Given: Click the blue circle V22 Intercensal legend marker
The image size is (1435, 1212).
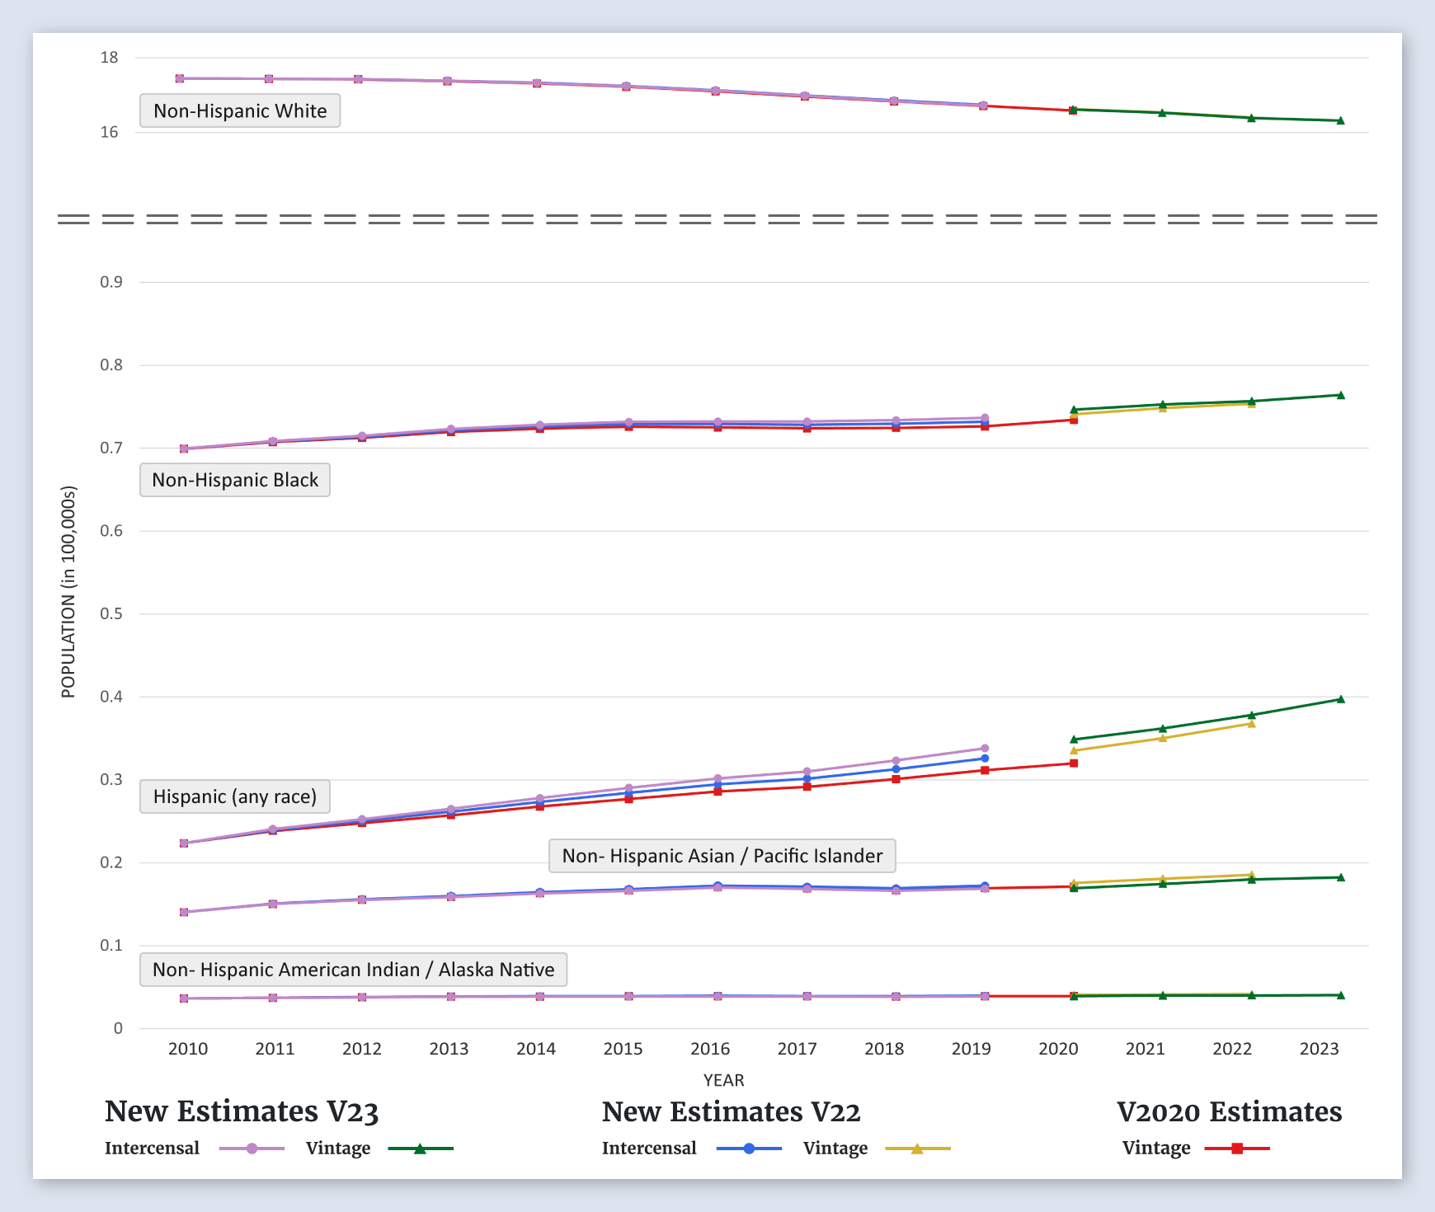Looking at the screenshot, I should coord(749,1149).
